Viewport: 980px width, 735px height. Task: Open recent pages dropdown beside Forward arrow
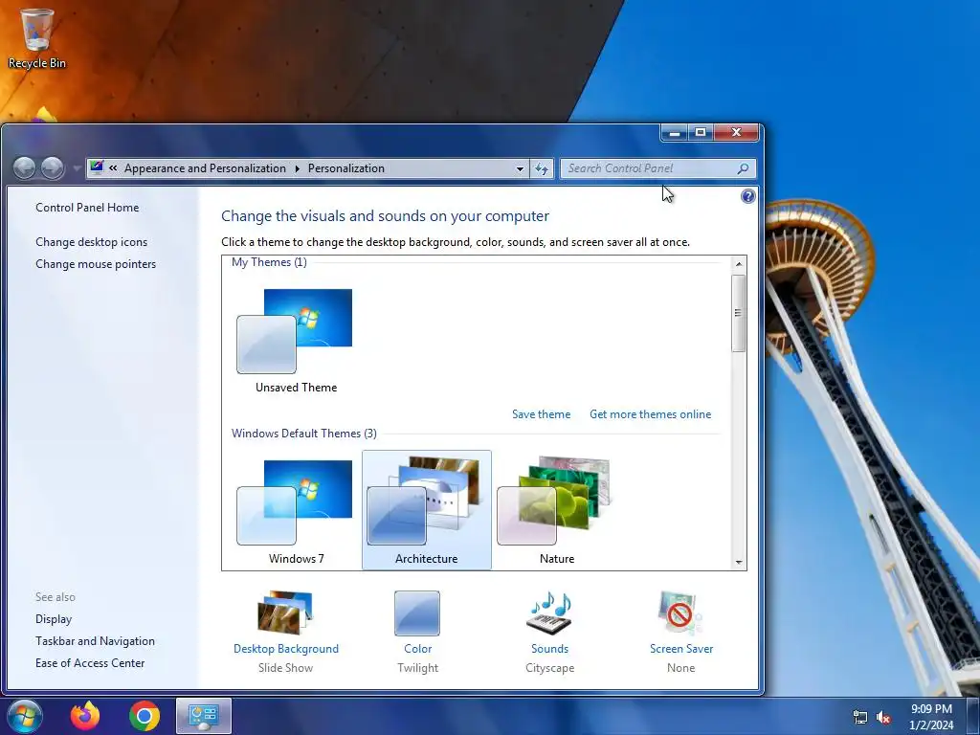[x=77, y=168]
